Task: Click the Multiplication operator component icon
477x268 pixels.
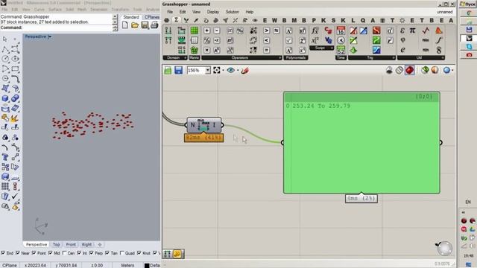Action: [207, 50]
